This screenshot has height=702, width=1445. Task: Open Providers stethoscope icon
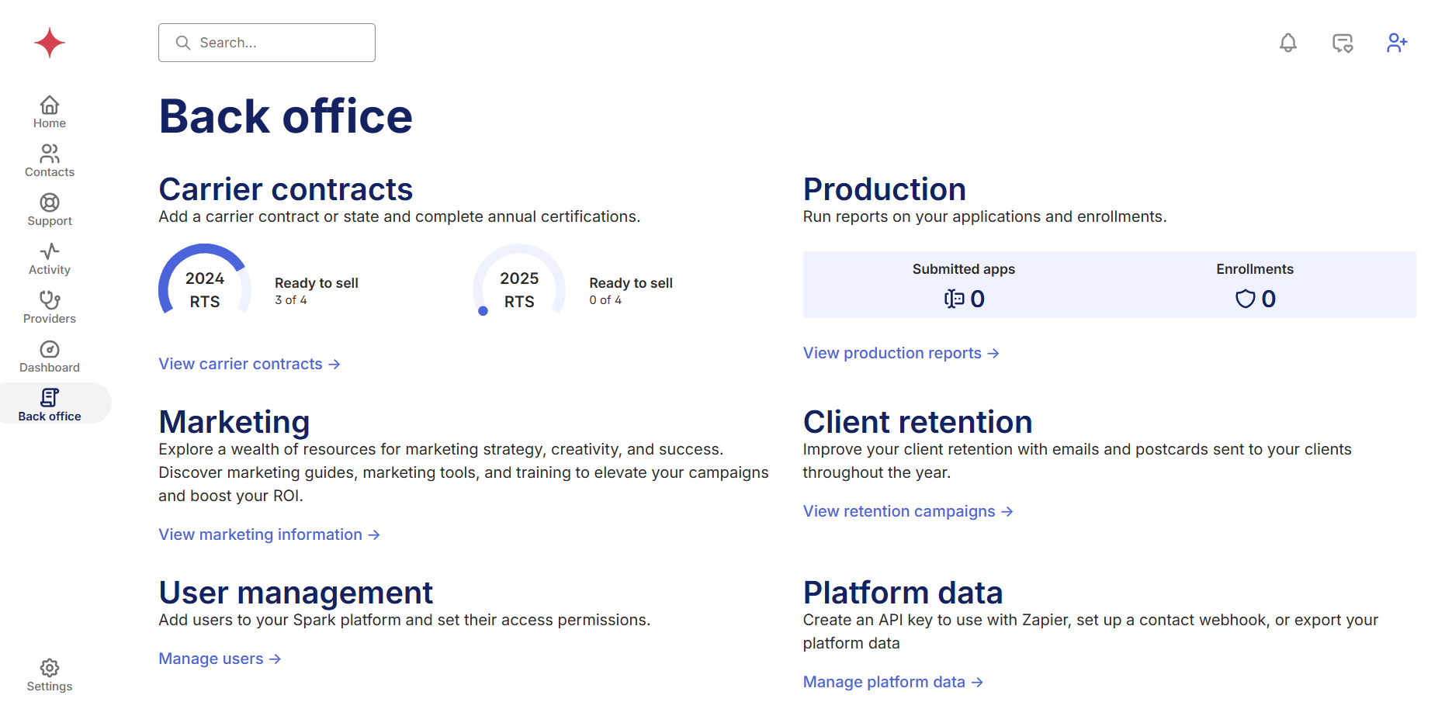pyautogui.click(x=50, y=307)
